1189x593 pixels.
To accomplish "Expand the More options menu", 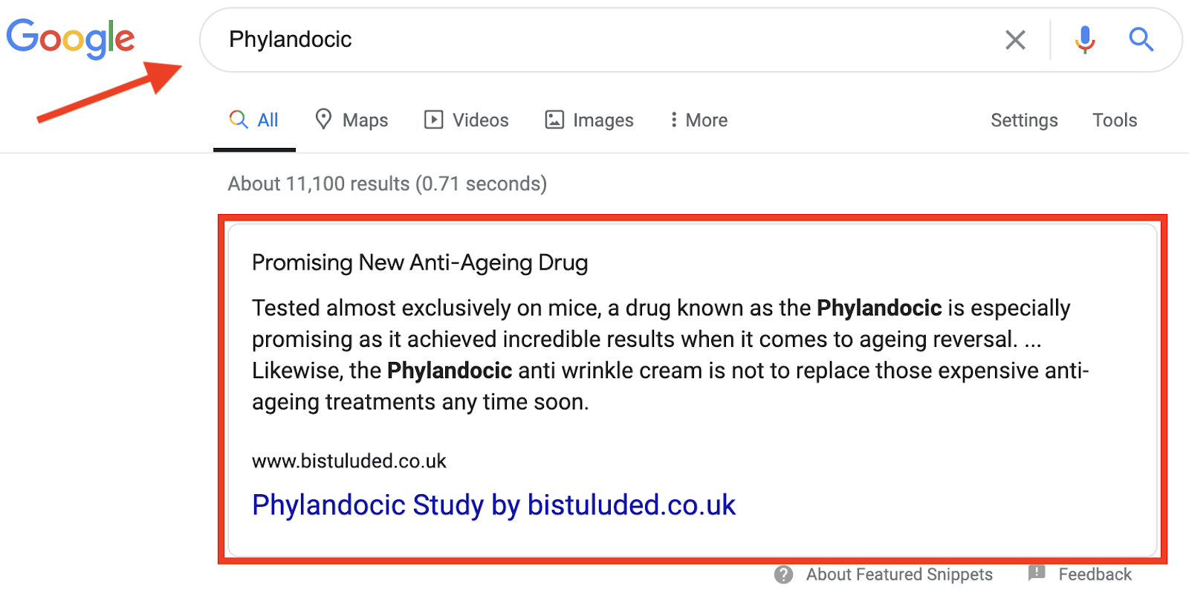I will click(699, 120).
